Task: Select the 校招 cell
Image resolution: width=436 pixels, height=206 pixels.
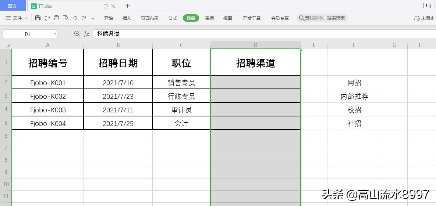Action: [354, 110]
